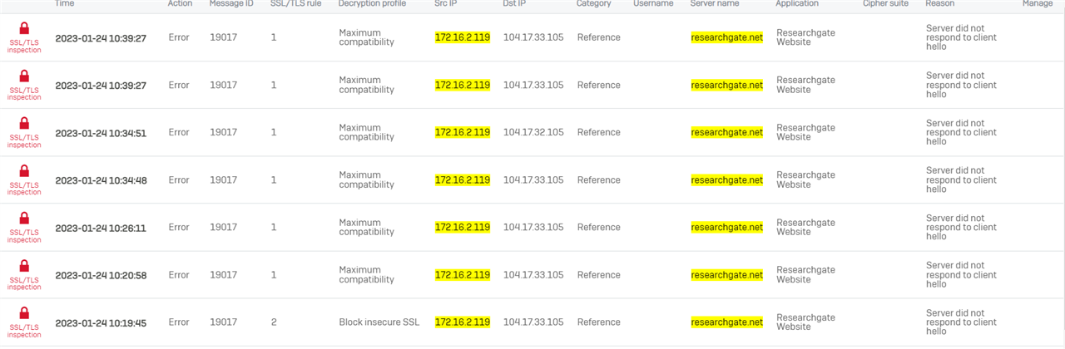Click the lock icon for the 10:34:48 entry

[x=24, y=170]
